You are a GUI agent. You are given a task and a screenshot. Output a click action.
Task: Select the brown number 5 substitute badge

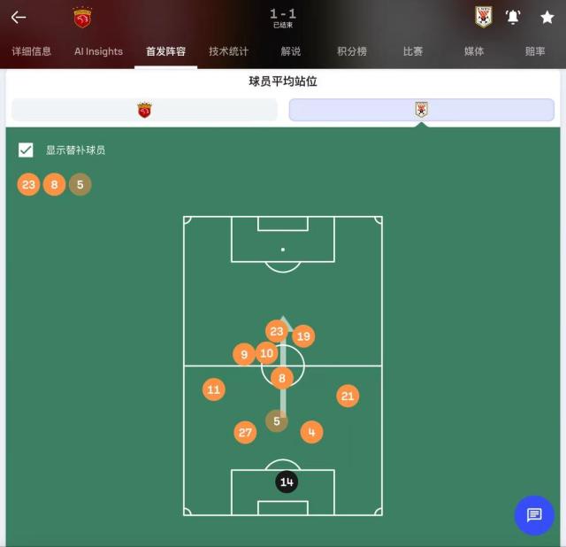[x=80, y=185]
